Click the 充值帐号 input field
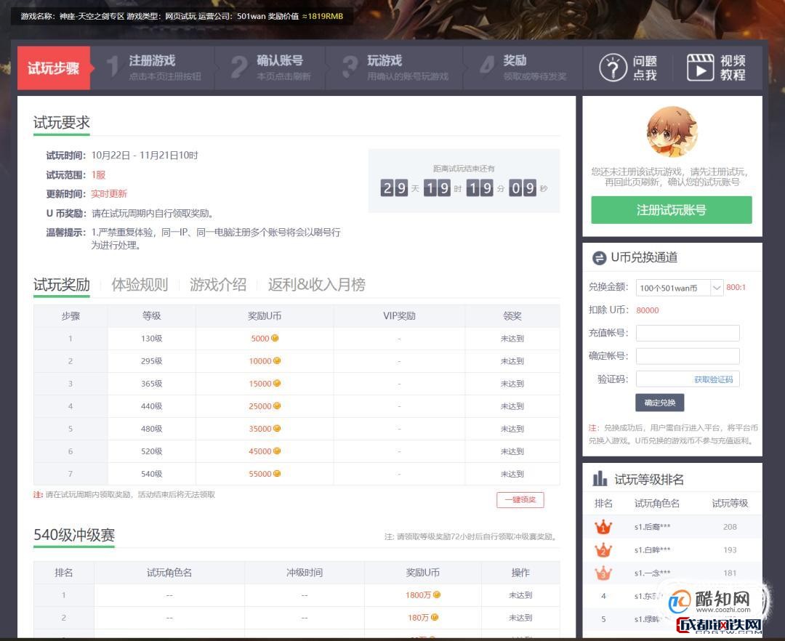The image size is (785, 641). tap(687, 333)
